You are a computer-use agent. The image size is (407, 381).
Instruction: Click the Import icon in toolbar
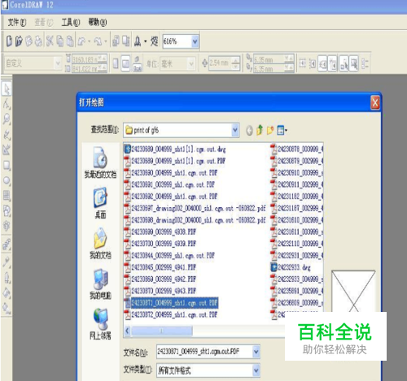(116, 41)
